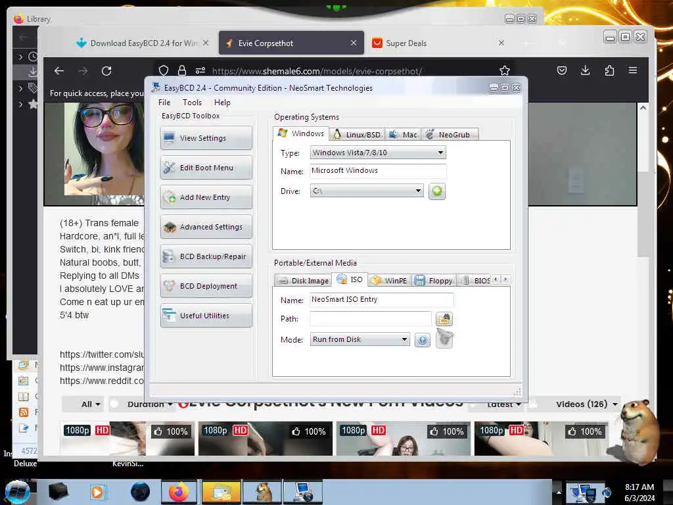The height and width of the screenshot is (505, 673).
Task: Bookmark this page with the star icon
Action: [505, 70]
